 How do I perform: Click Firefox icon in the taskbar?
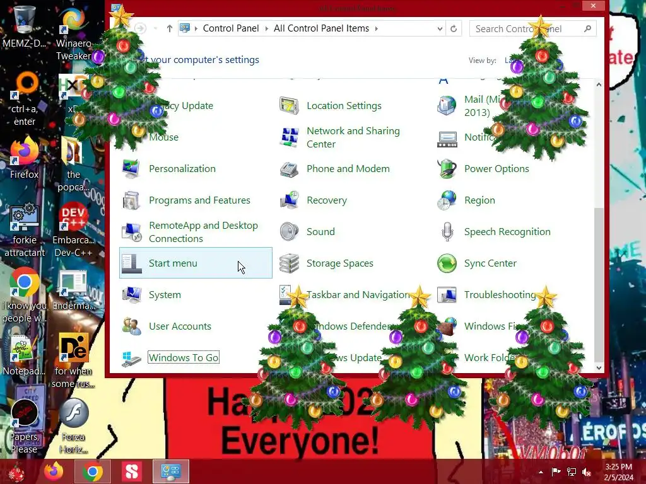54,471
